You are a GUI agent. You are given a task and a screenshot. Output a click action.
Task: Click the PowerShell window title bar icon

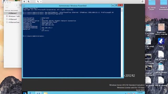coord(24,6)
